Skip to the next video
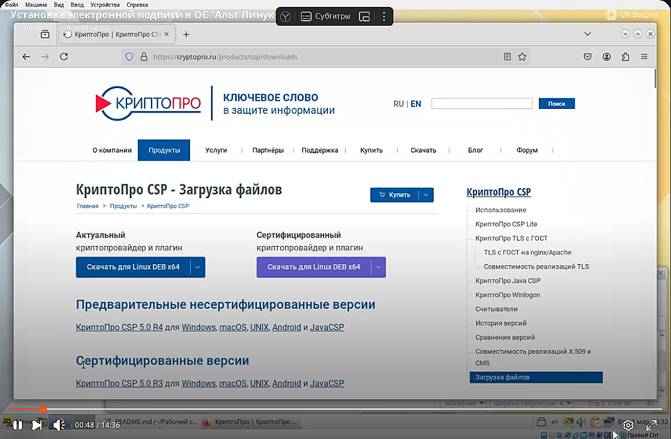 [x=37, y=425]
